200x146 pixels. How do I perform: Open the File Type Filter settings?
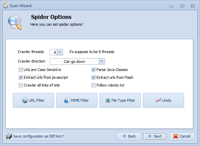click(120, 100)
